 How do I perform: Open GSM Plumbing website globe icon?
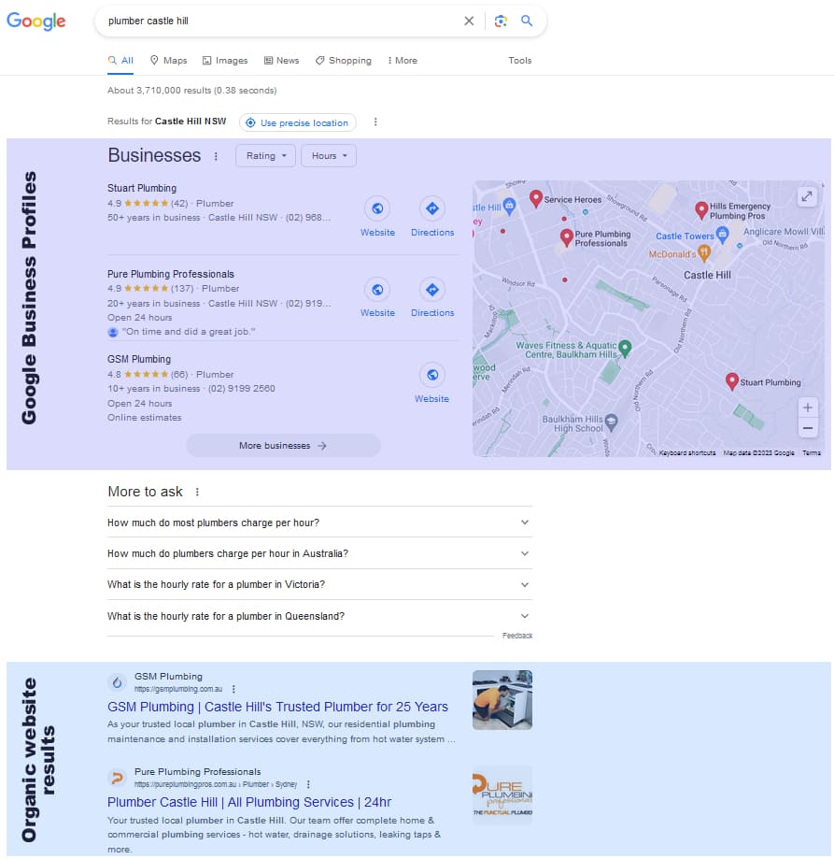click(x=431, y=375)
